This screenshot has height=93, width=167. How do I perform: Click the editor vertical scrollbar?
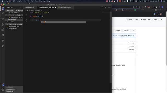[111, 47]
